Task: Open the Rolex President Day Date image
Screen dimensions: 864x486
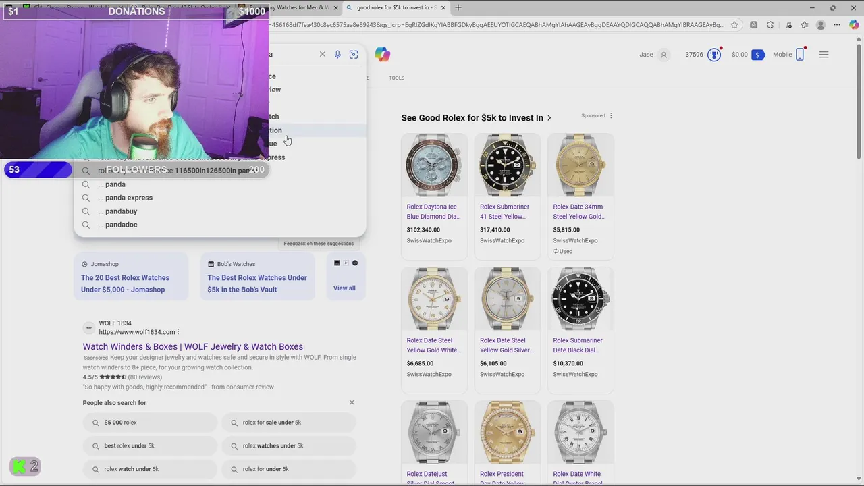Action: (508, 433)
